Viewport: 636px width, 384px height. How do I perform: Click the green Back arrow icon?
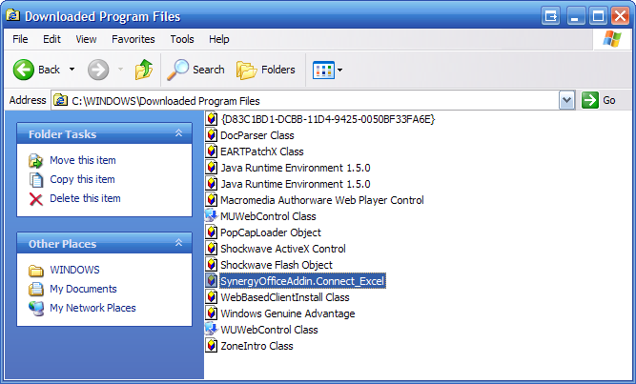(x=24, y=70)
